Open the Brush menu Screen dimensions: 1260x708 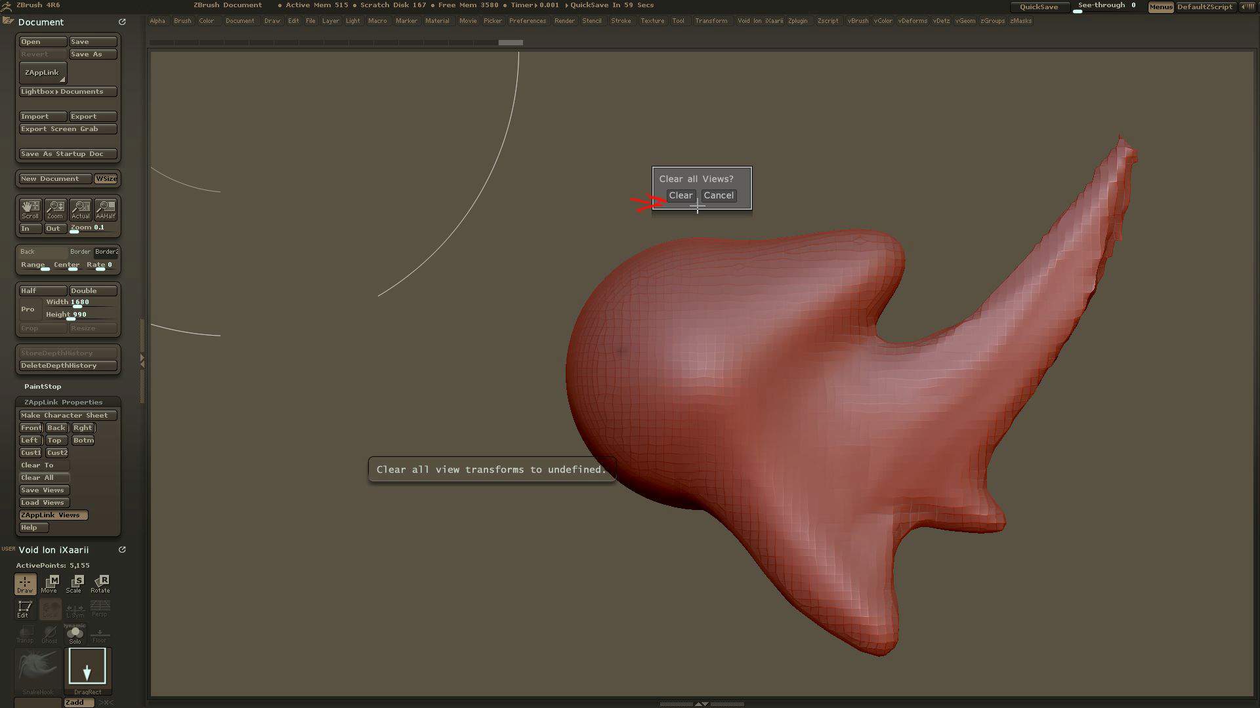click(x=182, y=21)
